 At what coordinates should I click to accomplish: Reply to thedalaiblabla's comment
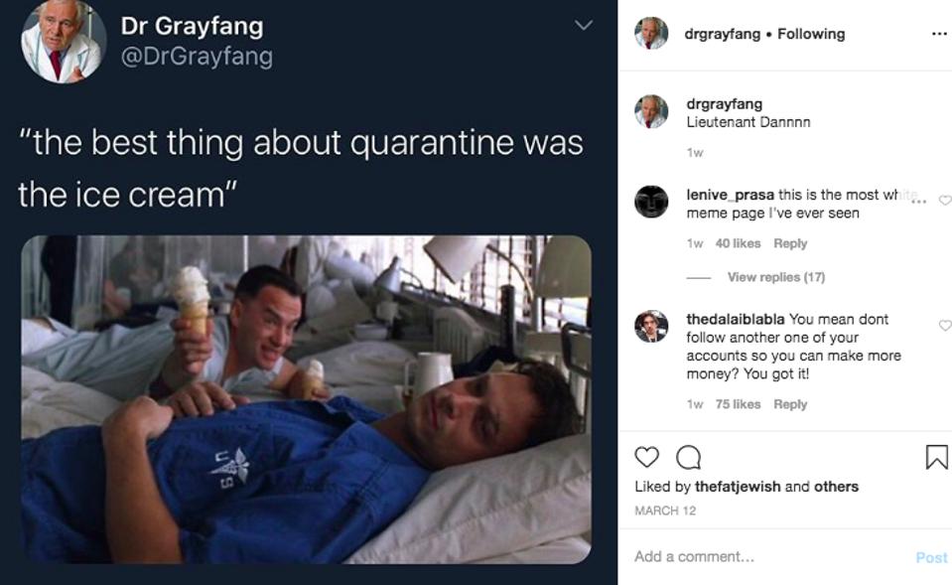tap(790, 404)
